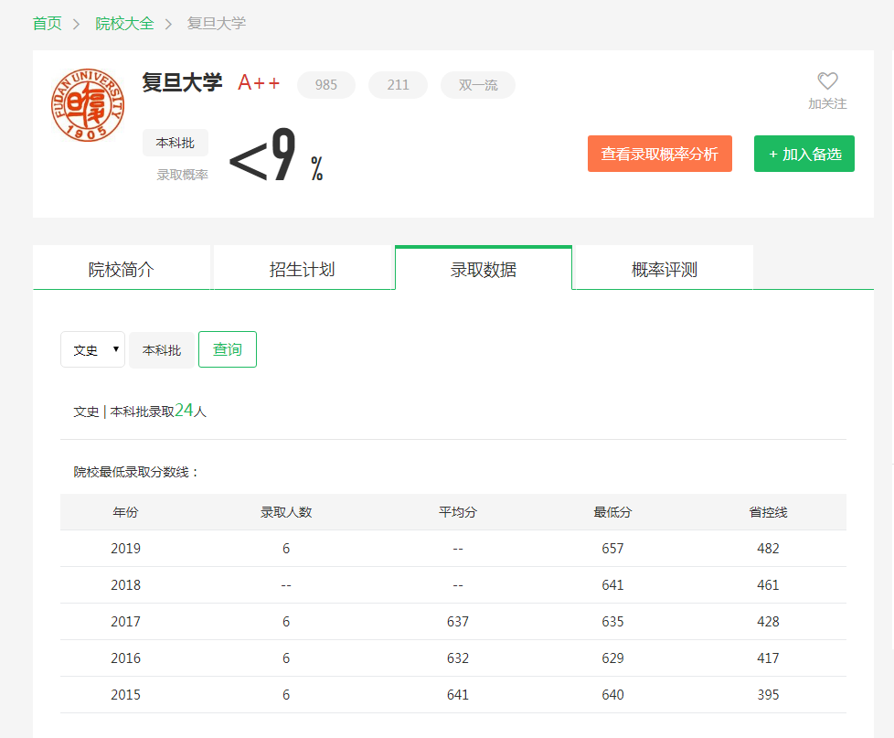Switch to the 院校简介 tab
This screenshot has width=894, height=738.
pos(122,269)
